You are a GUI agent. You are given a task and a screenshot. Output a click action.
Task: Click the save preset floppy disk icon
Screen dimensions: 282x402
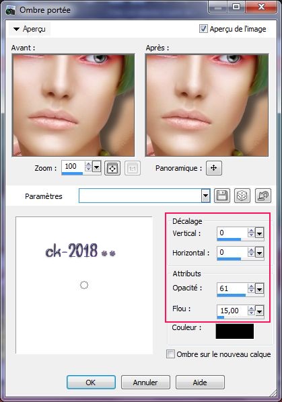coord(222,196)
